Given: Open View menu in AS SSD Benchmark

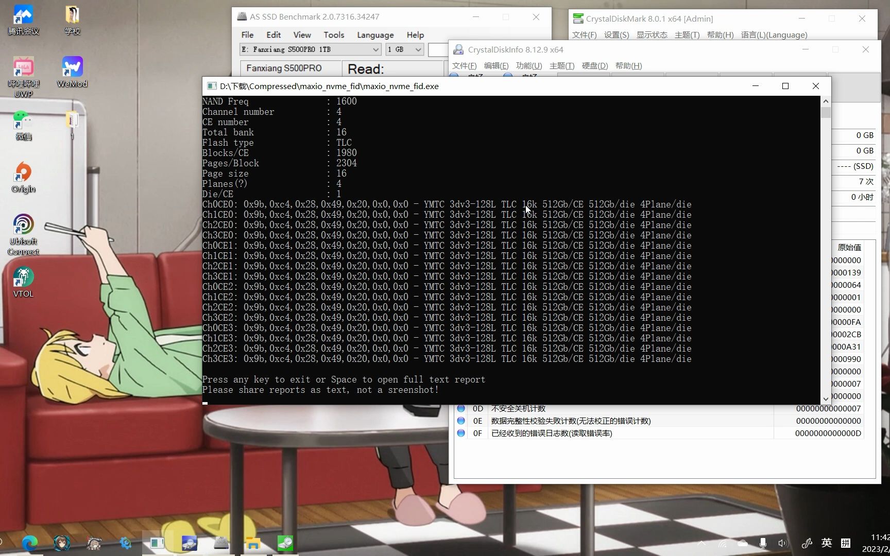Looking at the screenshot, I should coord(302,35).
